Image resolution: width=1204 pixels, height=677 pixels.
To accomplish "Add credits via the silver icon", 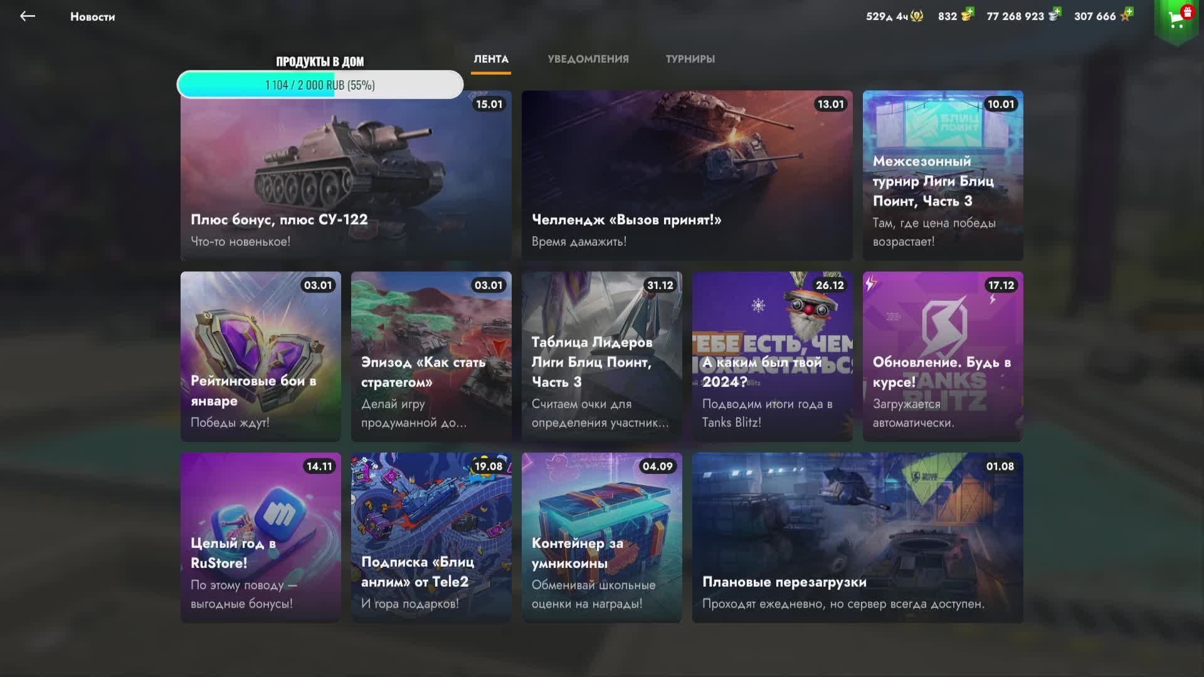I will [x=1054, y=14].
